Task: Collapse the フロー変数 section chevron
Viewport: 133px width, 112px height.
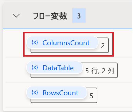Action: pyautogui.click(x=16, y=16)
